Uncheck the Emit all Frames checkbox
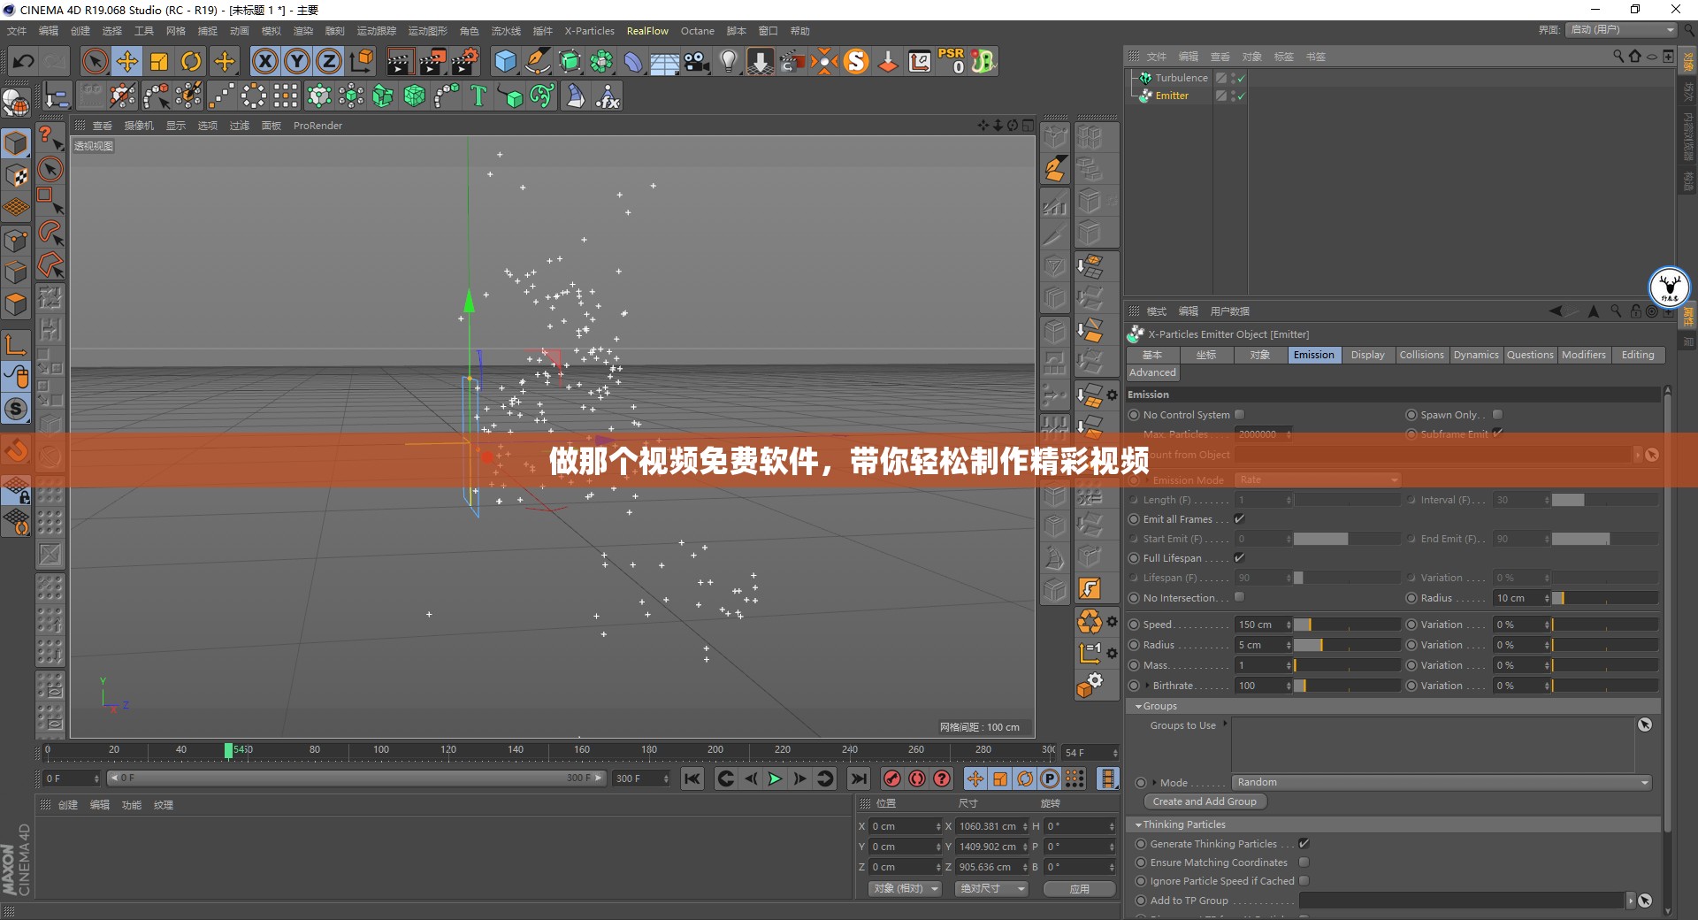 pyautogui.click(x=1241, y=519)
